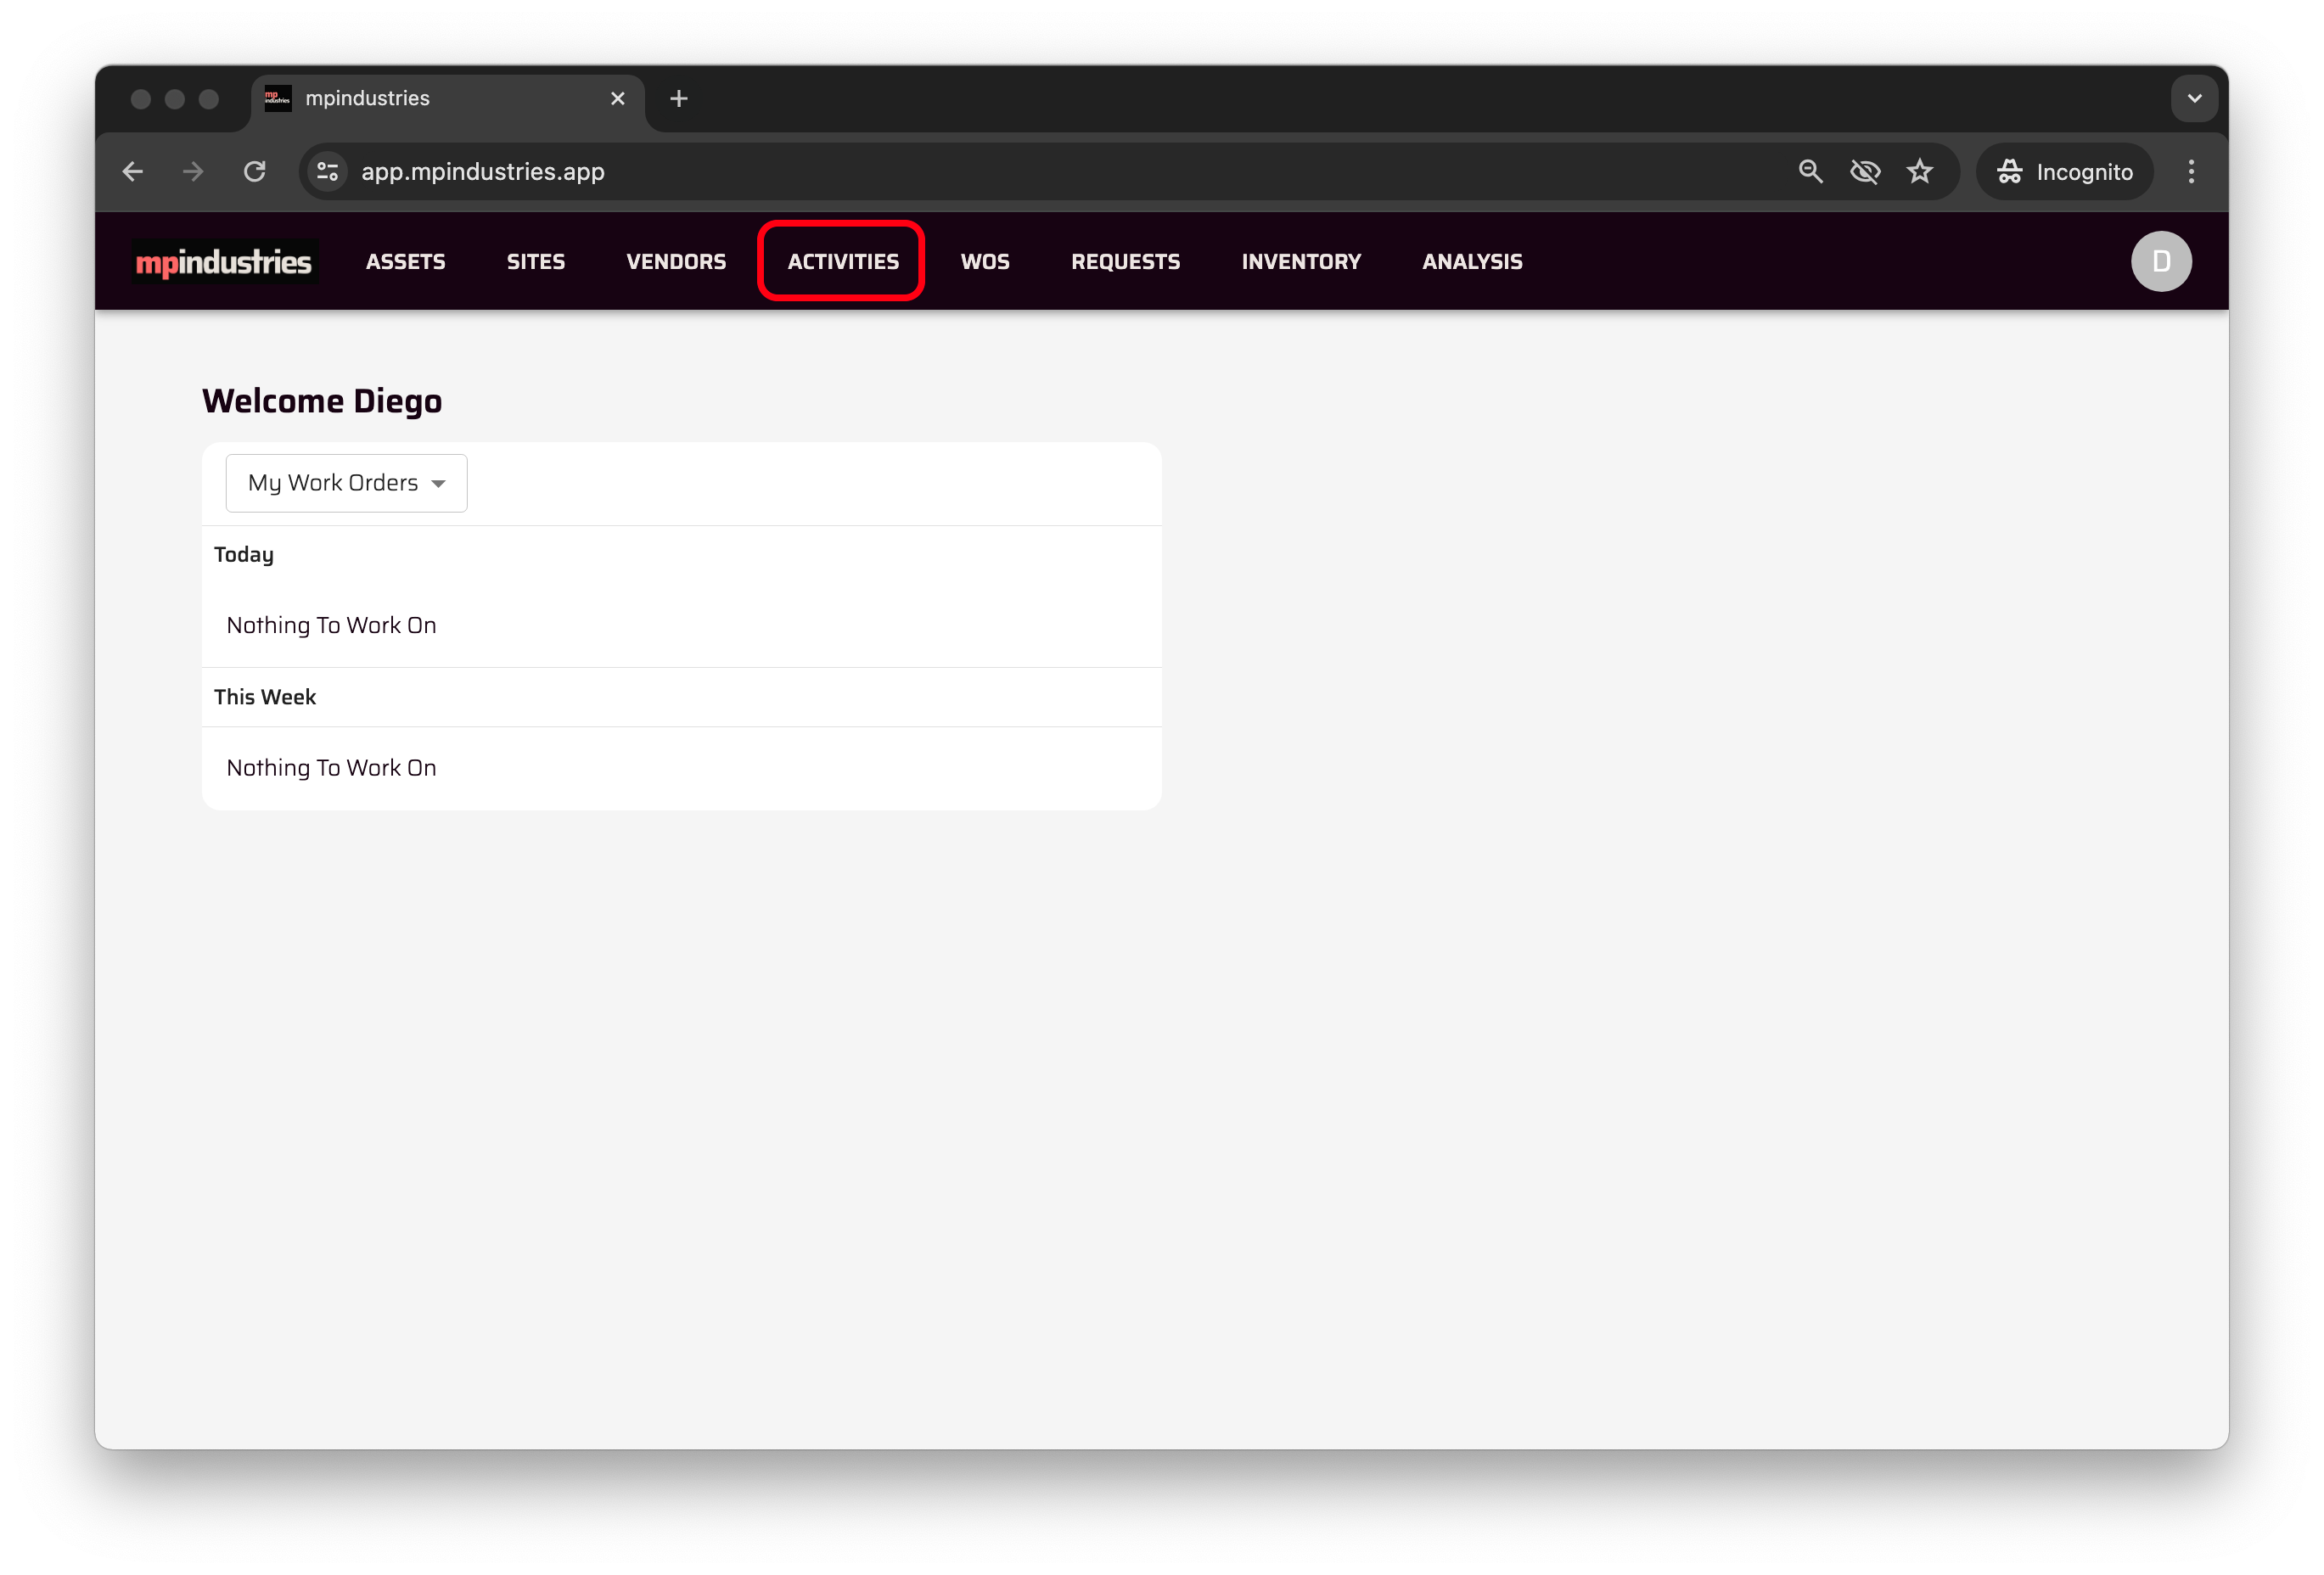Viewport: 2324px width, 1575px height.
Task: Reload the page
Action: [x=255, y=172]
